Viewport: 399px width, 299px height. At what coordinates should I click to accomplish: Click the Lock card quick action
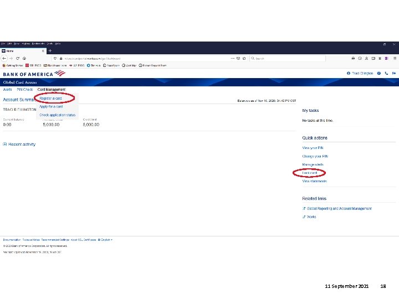(310, 173)
